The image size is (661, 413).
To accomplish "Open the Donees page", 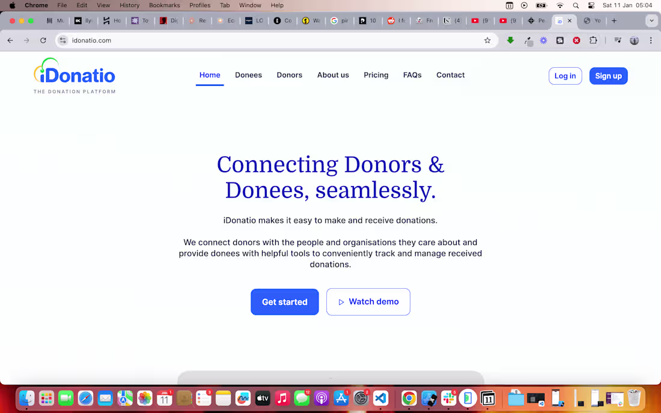I will point(248,75).
